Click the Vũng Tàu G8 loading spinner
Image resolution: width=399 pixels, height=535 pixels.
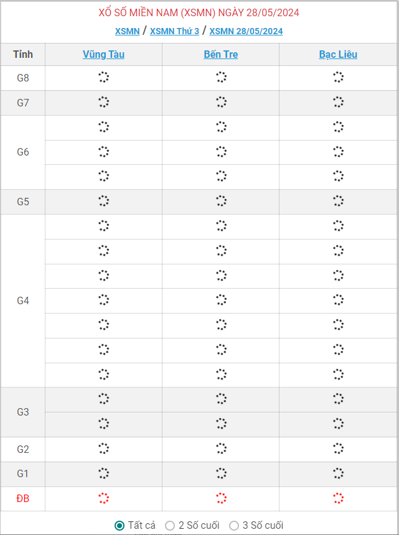coord(103,77)
